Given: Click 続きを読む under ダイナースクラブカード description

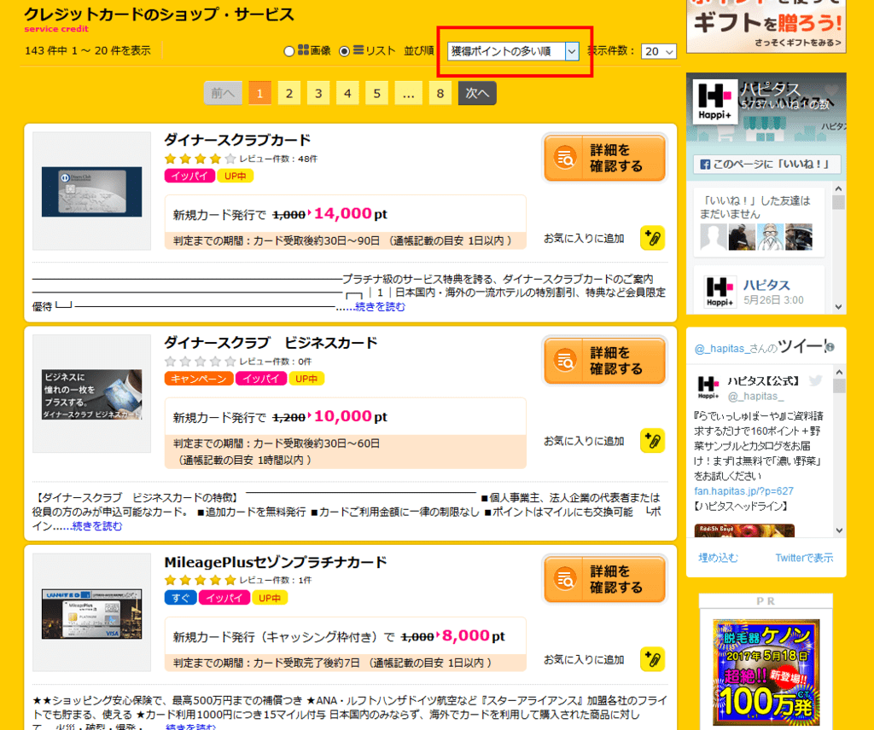Looking at the screenshot, I should [380, 307].
